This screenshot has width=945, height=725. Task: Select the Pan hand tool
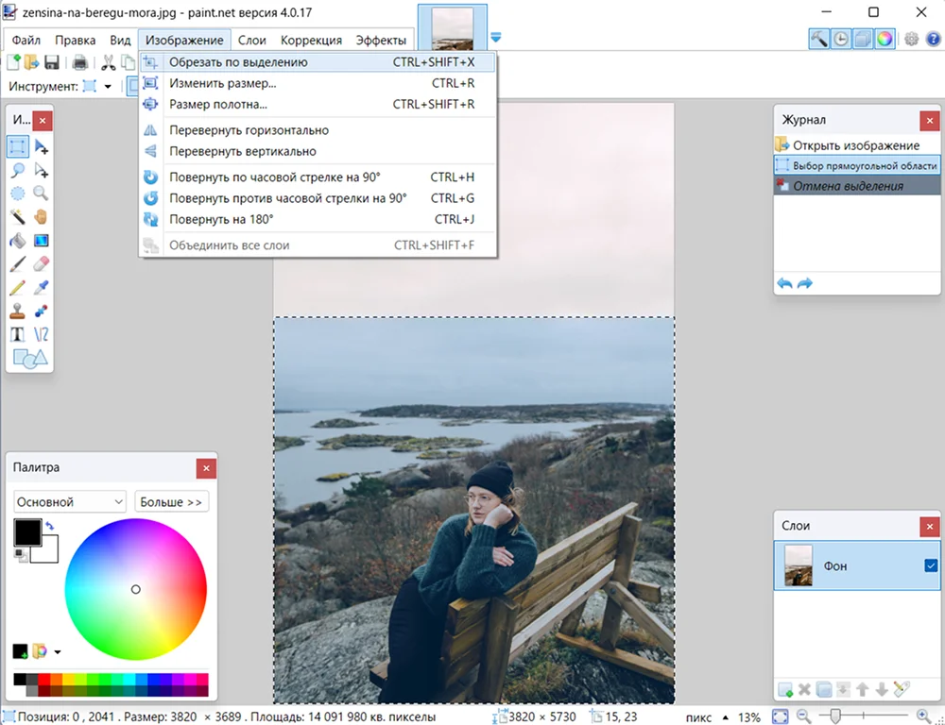tap(41, 217)
